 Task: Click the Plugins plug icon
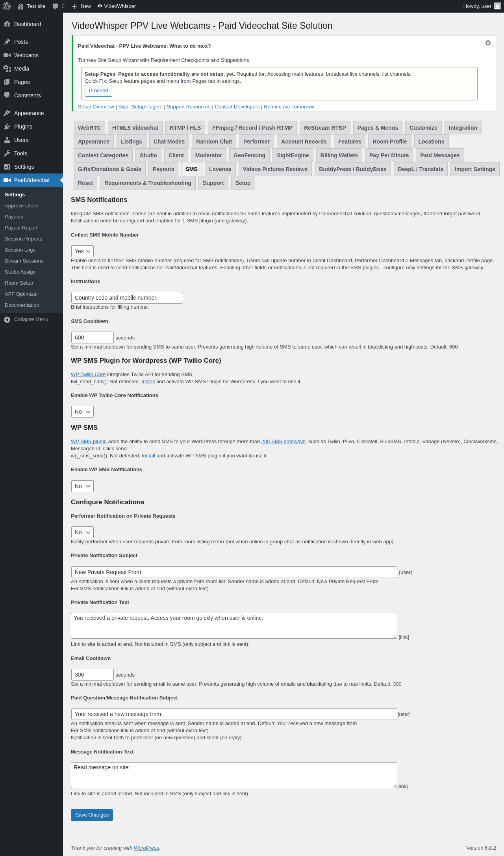7,127
